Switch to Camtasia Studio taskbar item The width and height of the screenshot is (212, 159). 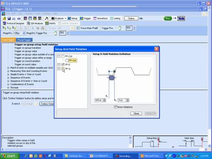(76, 156)
